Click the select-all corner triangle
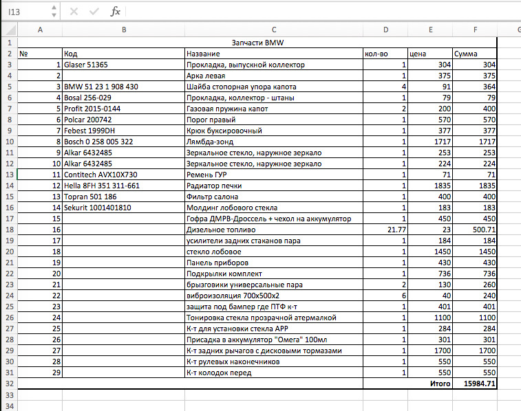 [10, 30]
